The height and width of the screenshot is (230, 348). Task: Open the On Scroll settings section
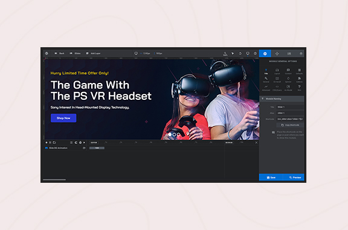click(277, 80)
